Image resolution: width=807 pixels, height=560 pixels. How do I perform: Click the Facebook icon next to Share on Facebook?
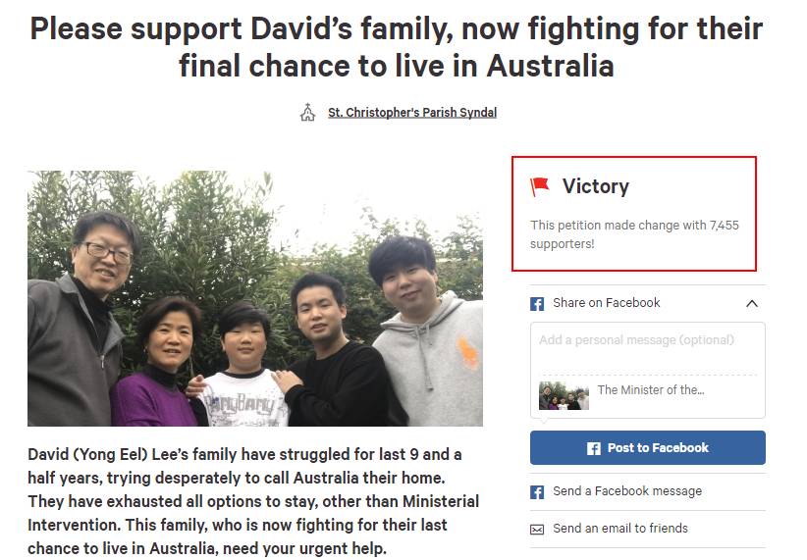537,303
